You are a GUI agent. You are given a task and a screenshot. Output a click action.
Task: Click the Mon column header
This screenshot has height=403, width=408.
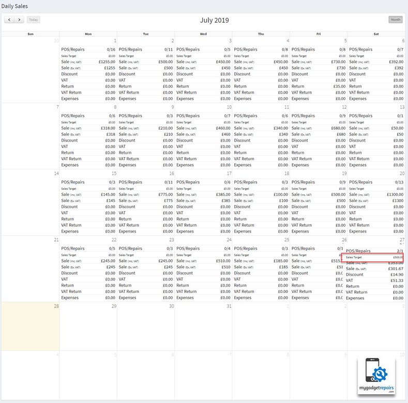[88, 34]
